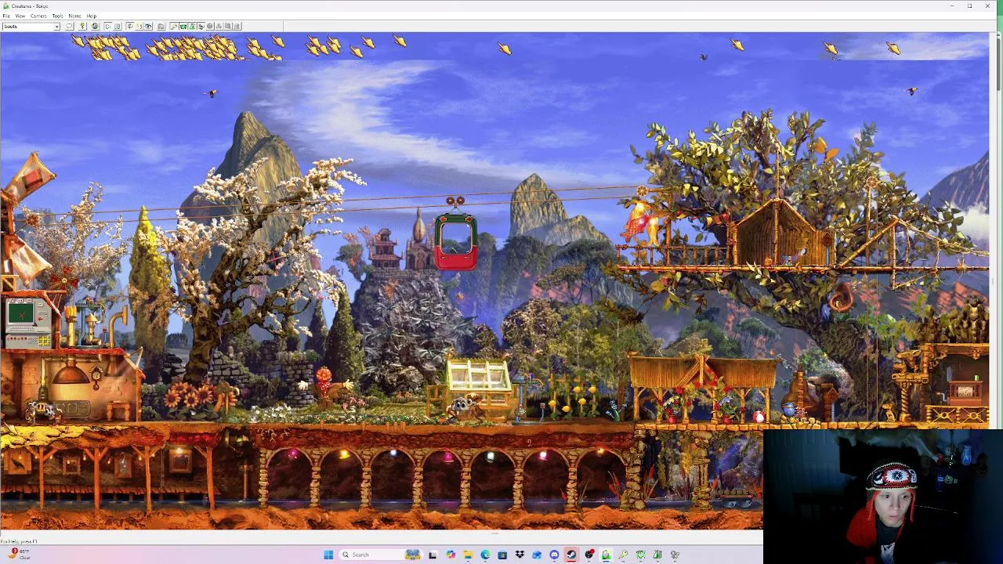Screen dimensions: 1003x564
Task: Open the Windows Start menu
Action: click(328, 555)
